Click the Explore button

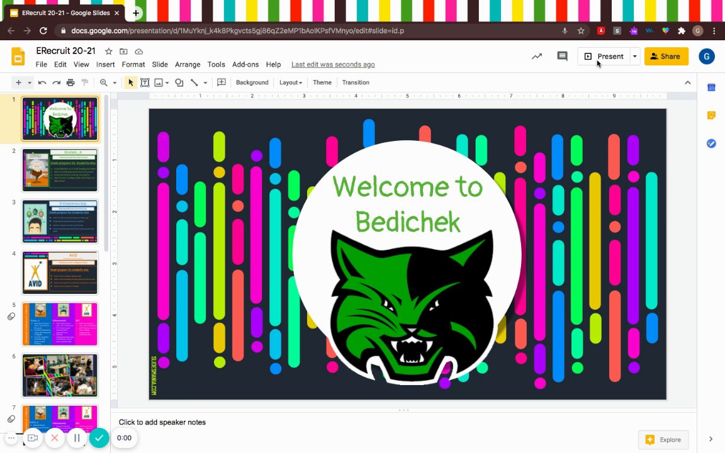click(x=663, y=440)
